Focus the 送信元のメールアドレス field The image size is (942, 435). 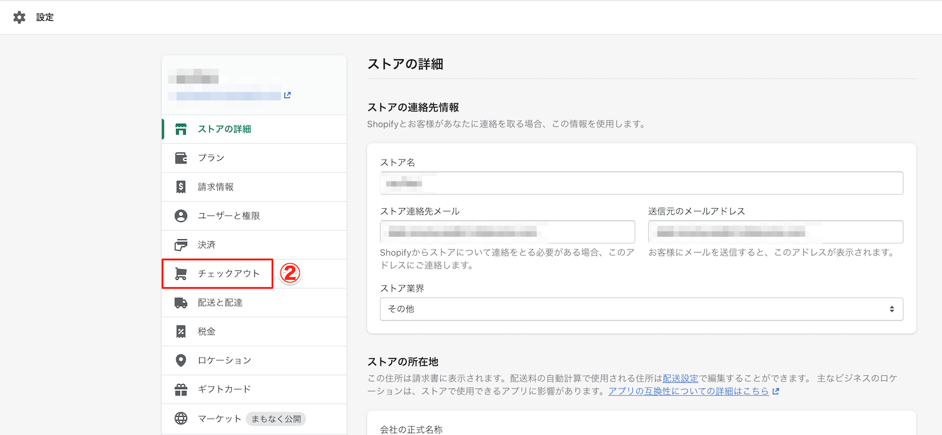pyautogui.click(x=776, y=232)
